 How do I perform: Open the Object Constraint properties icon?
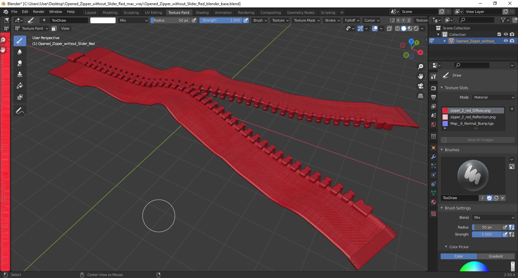[434, 184]
